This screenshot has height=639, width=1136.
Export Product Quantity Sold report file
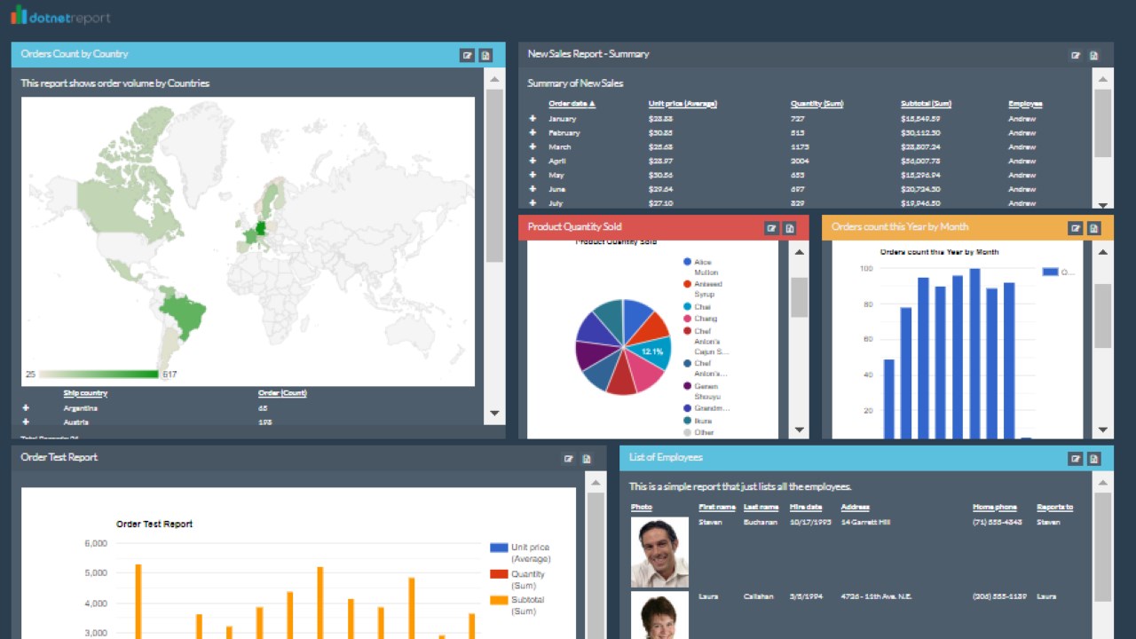(x=790, y=228)
